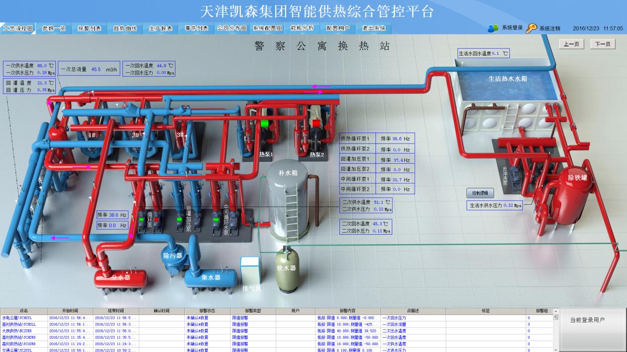The height and width of the screenshot is (352, 627).
Task: Open the 报警列表 alarm list tab
Action: coord(89,29)
